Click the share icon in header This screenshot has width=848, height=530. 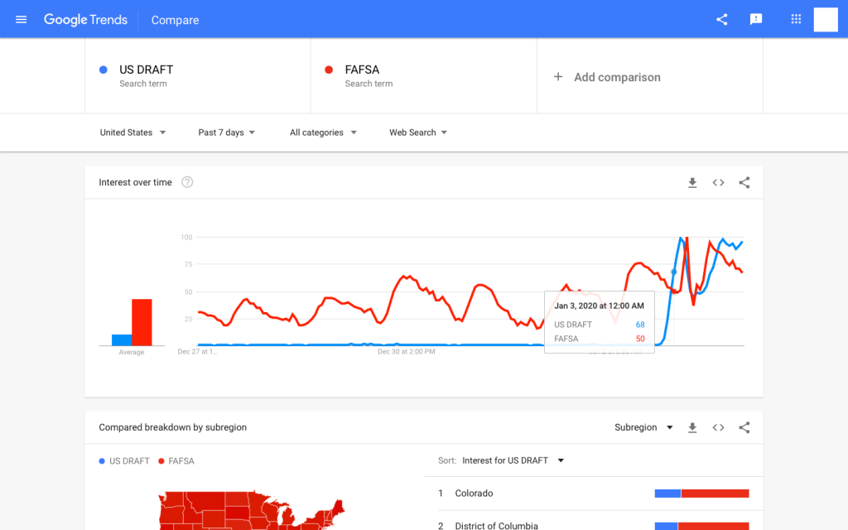721,20
